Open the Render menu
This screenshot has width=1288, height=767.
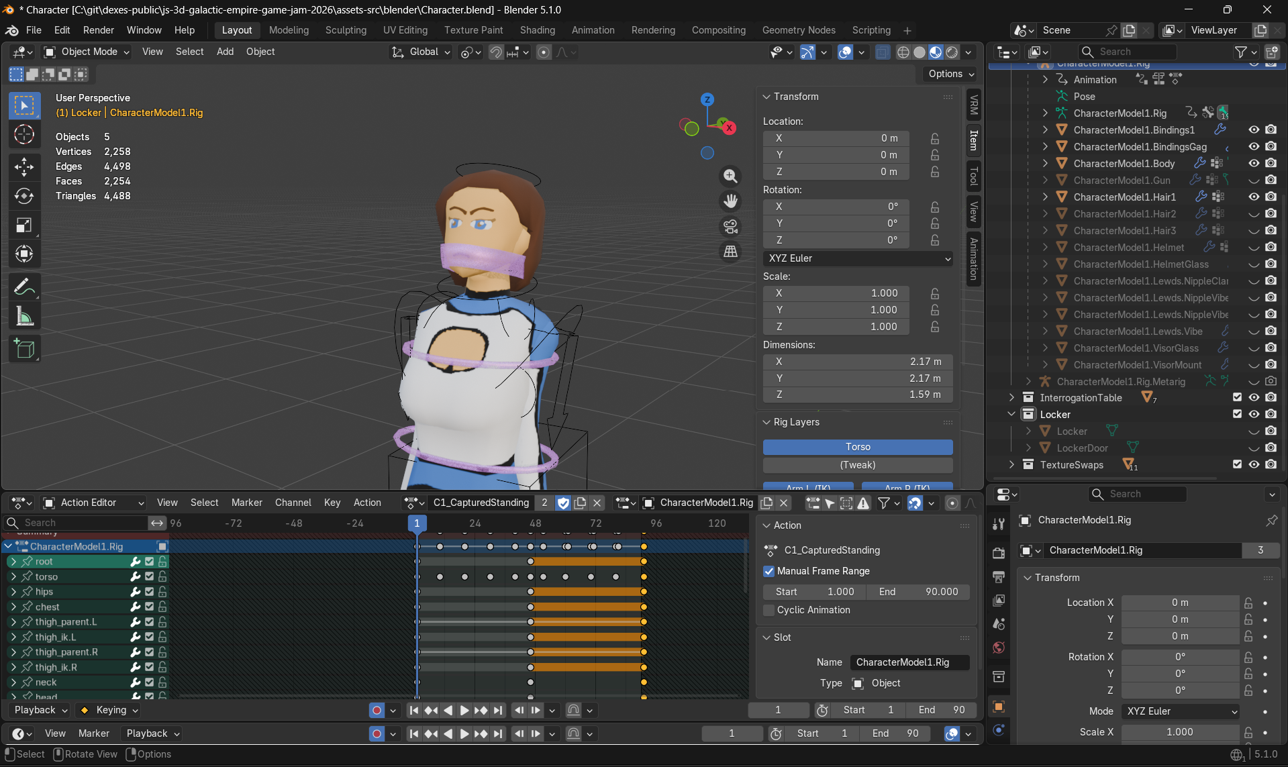(x=98, y=30)
